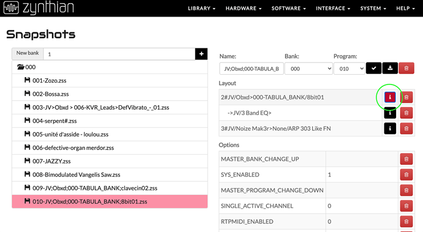Click the checkmark save snapshot icon
This screenshot has height=232, width=423.
point(373,68)
